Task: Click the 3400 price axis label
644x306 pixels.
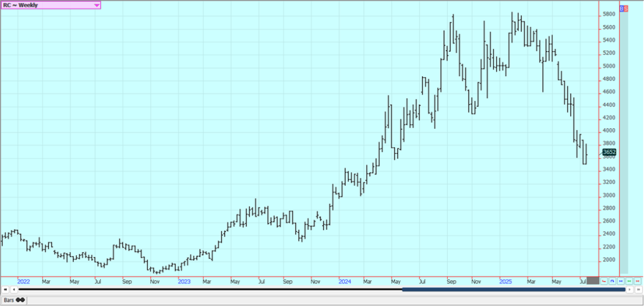Action: click(609, 170)
